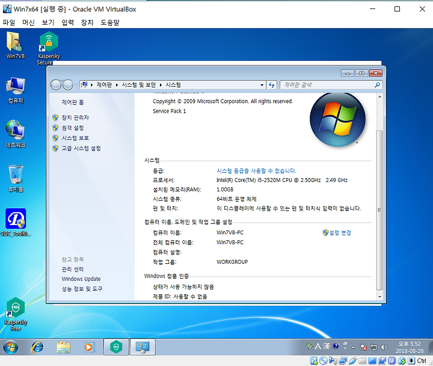The height and width of the screenshot is (366, 433).
Task: Select the SLIC_ToolKit desktop icon
Action: pyautogui.click(x=16, y=223)
